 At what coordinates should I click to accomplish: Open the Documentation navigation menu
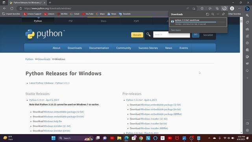pos(99,48)
